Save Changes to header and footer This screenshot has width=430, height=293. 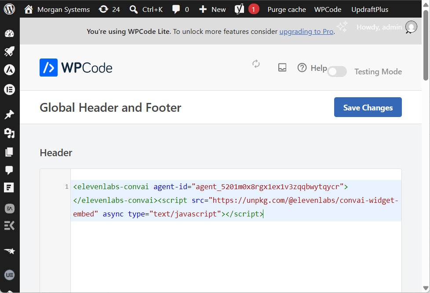point(368,107)
